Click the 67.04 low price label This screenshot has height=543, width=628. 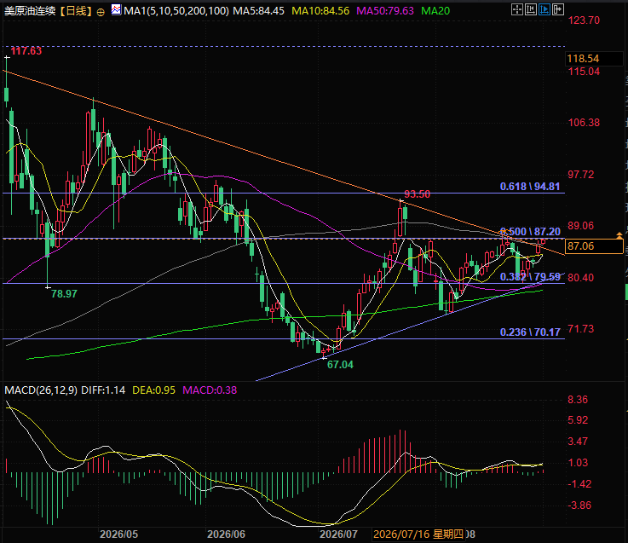click(x=341, y=365)
